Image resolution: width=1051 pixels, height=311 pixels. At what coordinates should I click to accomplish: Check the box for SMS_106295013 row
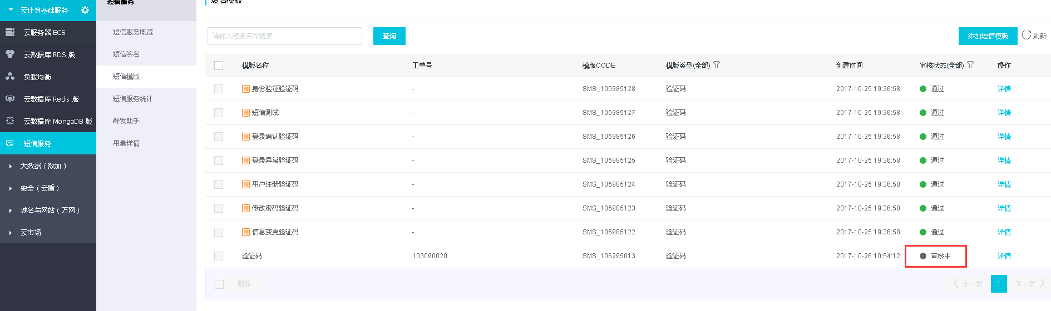pyautogui.click(x=219, y=256)
